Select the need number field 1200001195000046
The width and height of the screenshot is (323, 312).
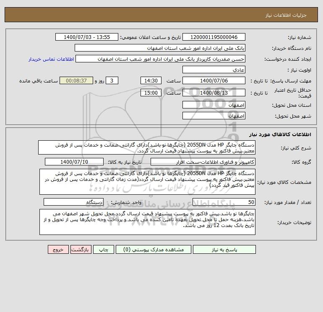(x=214, y=37)
